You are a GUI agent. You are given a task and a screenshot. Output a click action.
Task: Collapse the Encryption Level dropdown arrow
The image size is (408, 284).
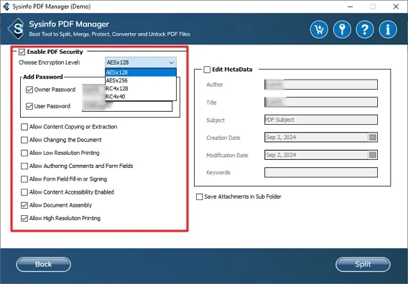click(x=172, y=62)
